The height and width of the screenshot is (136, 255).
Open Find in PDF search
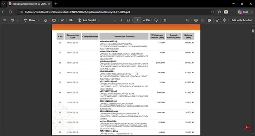[x=187, y=20]
